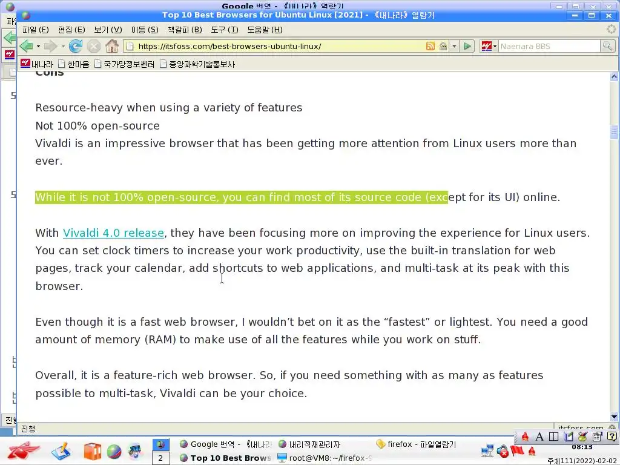Click 'Resource-heavy when using a variety' line
The height and width of the screenshot is (465, 620).
pos(169,108)
